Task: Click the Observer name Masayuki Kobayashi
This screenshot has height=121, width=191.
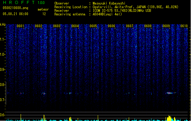Action: [x=109, y=3]
